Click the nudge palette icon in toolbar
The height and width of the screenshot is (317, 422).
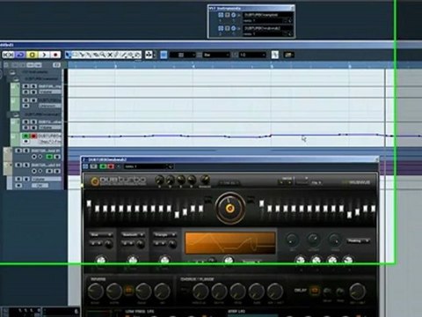[149, 55]
